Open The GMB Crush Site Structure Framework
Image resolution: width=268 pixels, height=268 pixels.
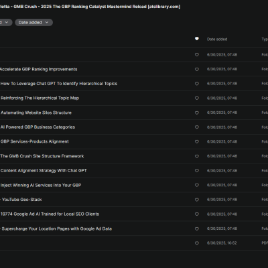pos(42,156)
